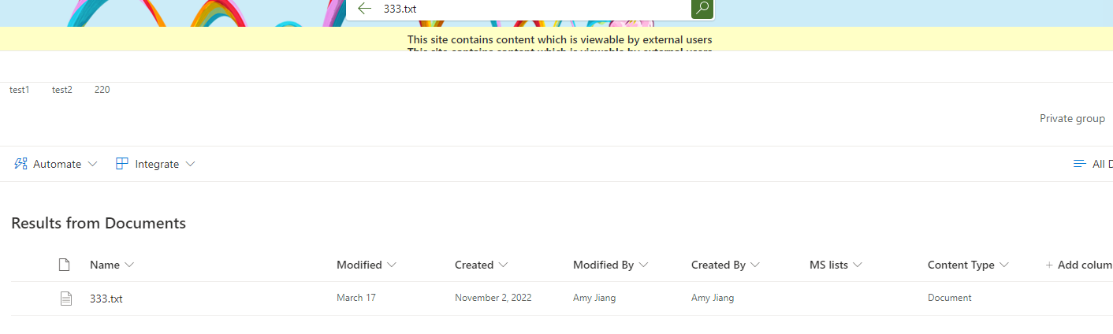Click the 333.txt text file icon

pos(66,299)
